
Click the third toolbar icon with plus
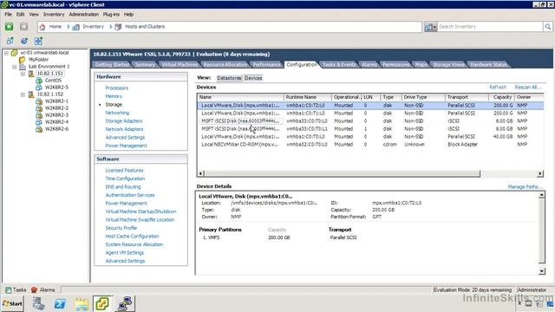[x=38, y=41]
